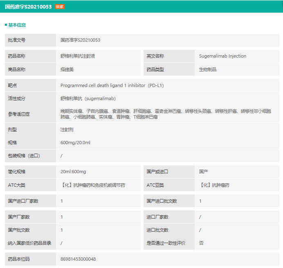Click active ingredient 舒格利单抗 (sugemalimab)

pyautogui.click(x=88, y=98)
